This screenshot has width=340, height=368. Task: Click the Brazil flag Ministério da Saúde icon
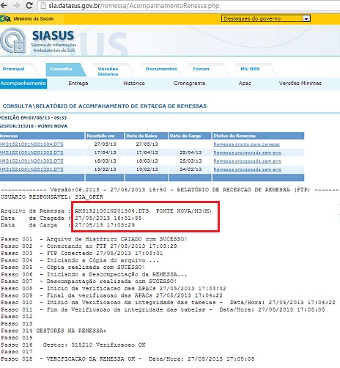(x=5, y=18)
